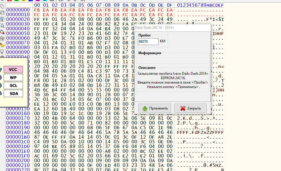
Task: Click the red X icon on Закрыть
Action: pyautogui.click(x=183, y=108)
